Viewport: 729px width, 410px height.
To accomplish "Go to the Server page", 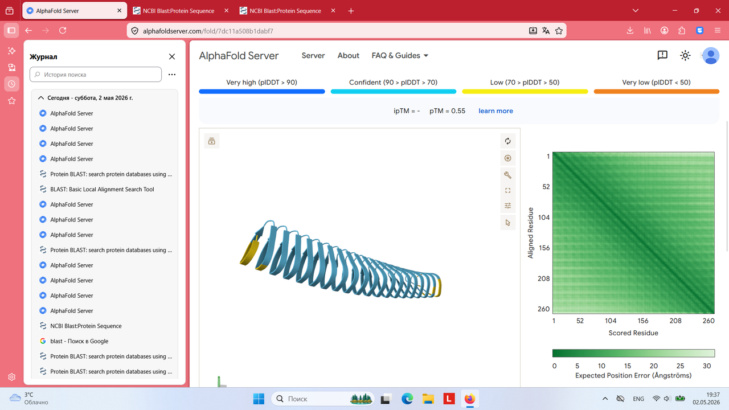I will point(313,55).
